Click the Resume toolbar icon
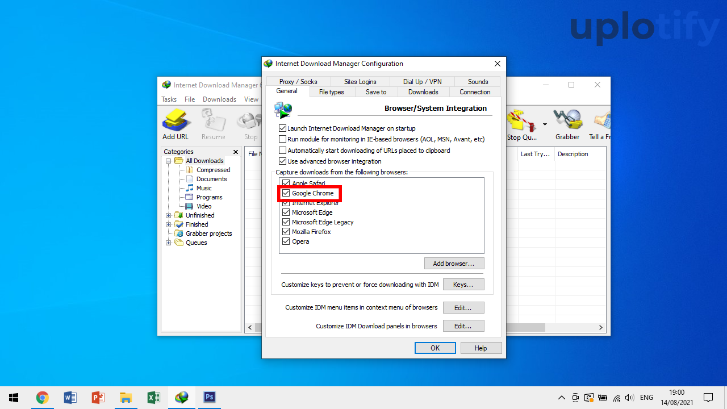Image resolution: width=727 pixels, height=409 pixels. (213, 125)
